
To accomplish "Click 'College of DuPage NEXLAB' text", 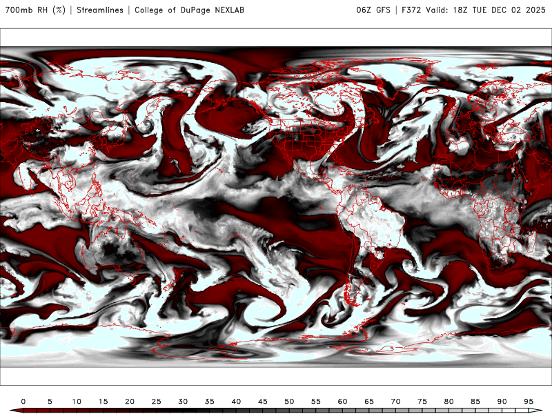I will click(189, 10).
